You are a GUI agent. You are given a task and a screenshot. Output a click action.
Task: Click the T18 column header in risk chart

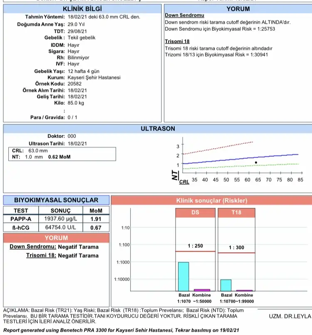(236, 212)
